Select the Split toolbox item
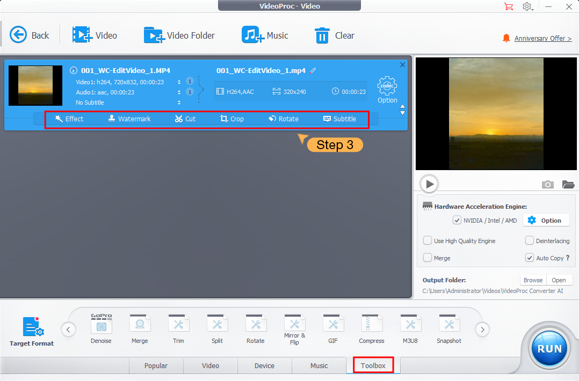Image resolution: width=579 pixels, height=381 pixels. tap(217, 329)
